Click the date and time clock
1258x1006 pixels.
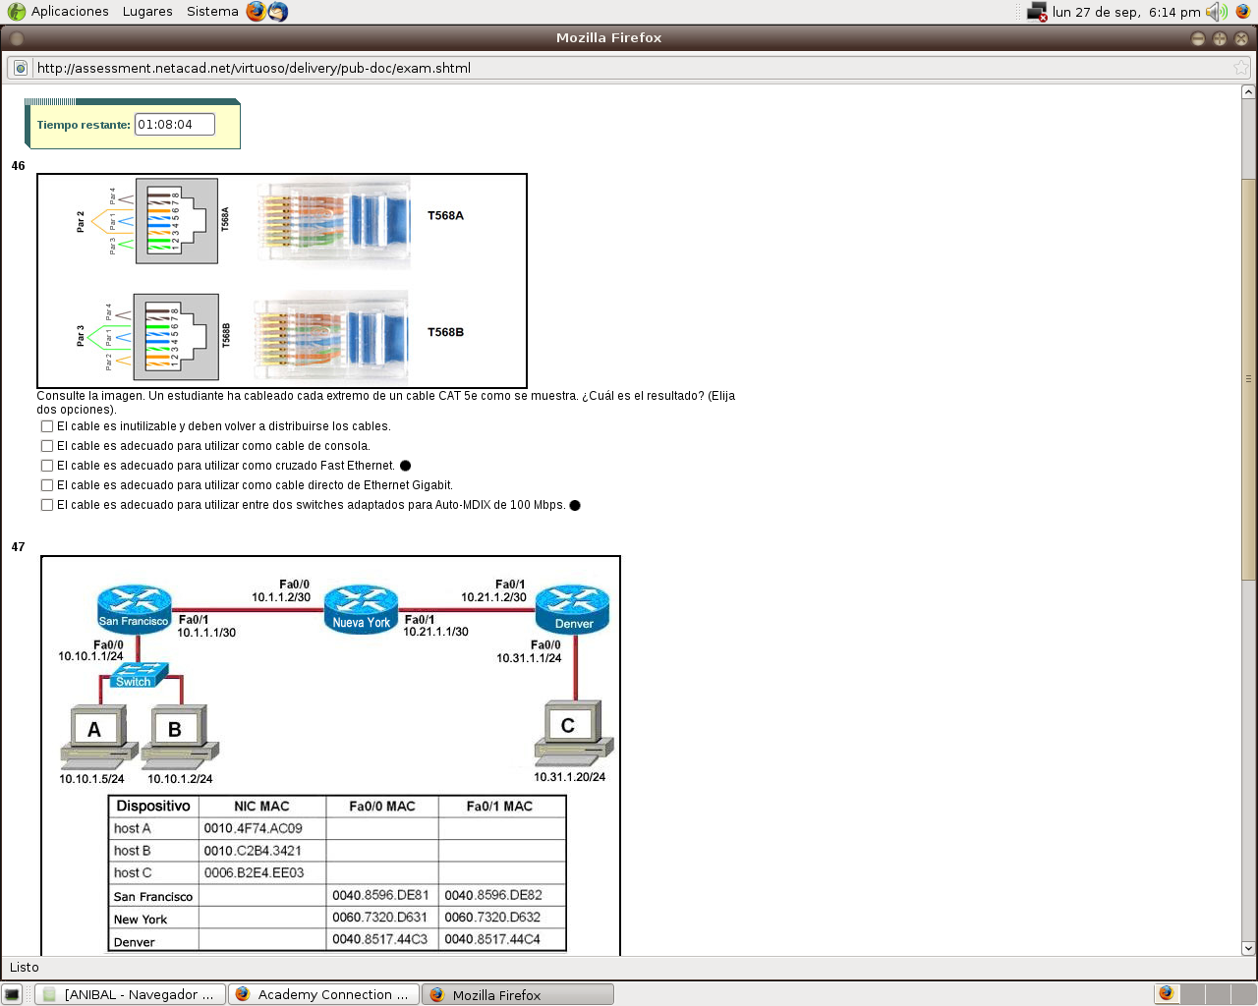pos(1126,12)
